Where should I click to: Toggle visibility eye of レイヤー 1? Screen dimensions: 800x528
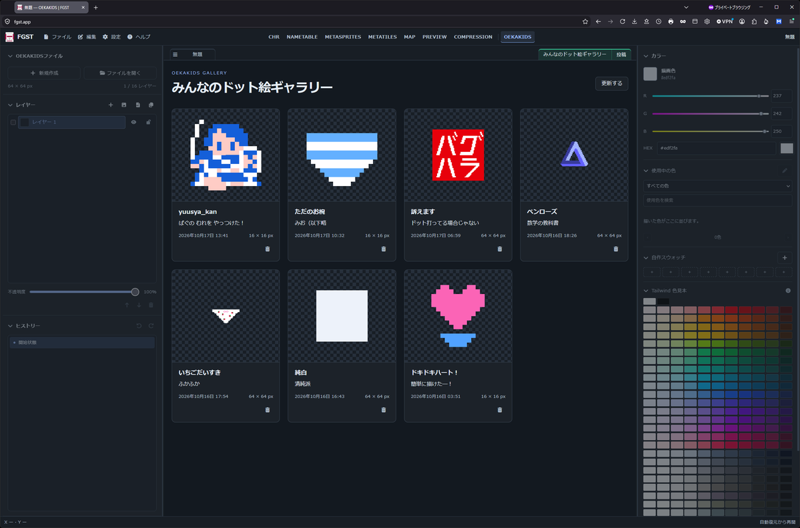coord(133,122)
